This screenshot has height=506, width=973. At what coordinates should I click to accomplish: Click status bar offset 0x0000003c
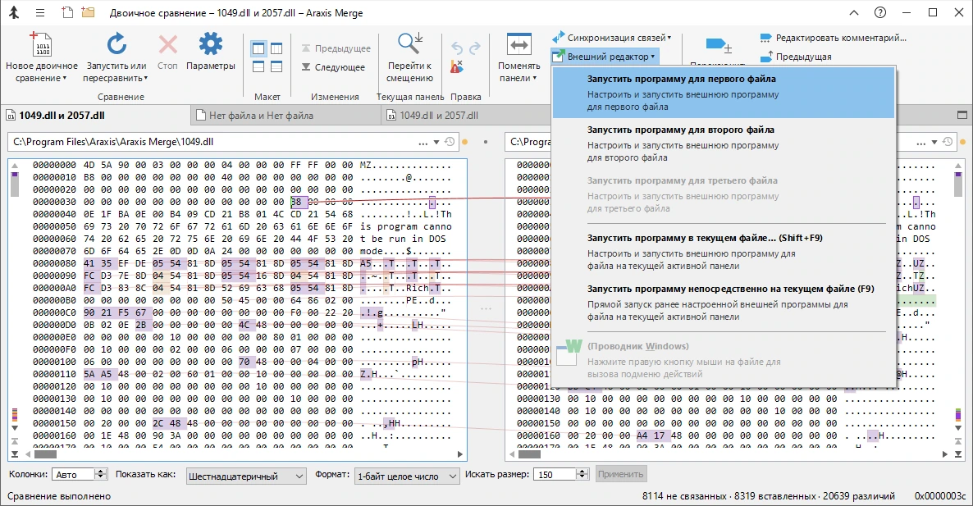940,496
